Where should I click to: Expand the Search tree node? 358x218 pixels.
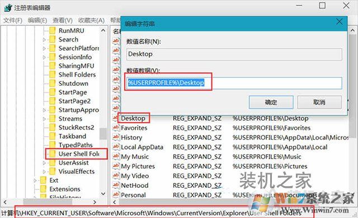click(44, 40)
